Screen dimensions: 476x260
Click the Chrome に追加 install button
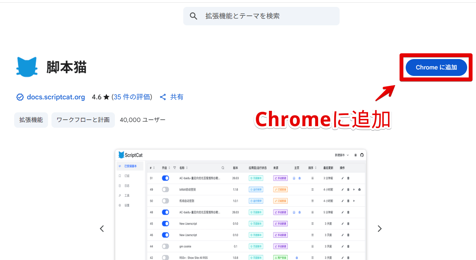point(436,67)
